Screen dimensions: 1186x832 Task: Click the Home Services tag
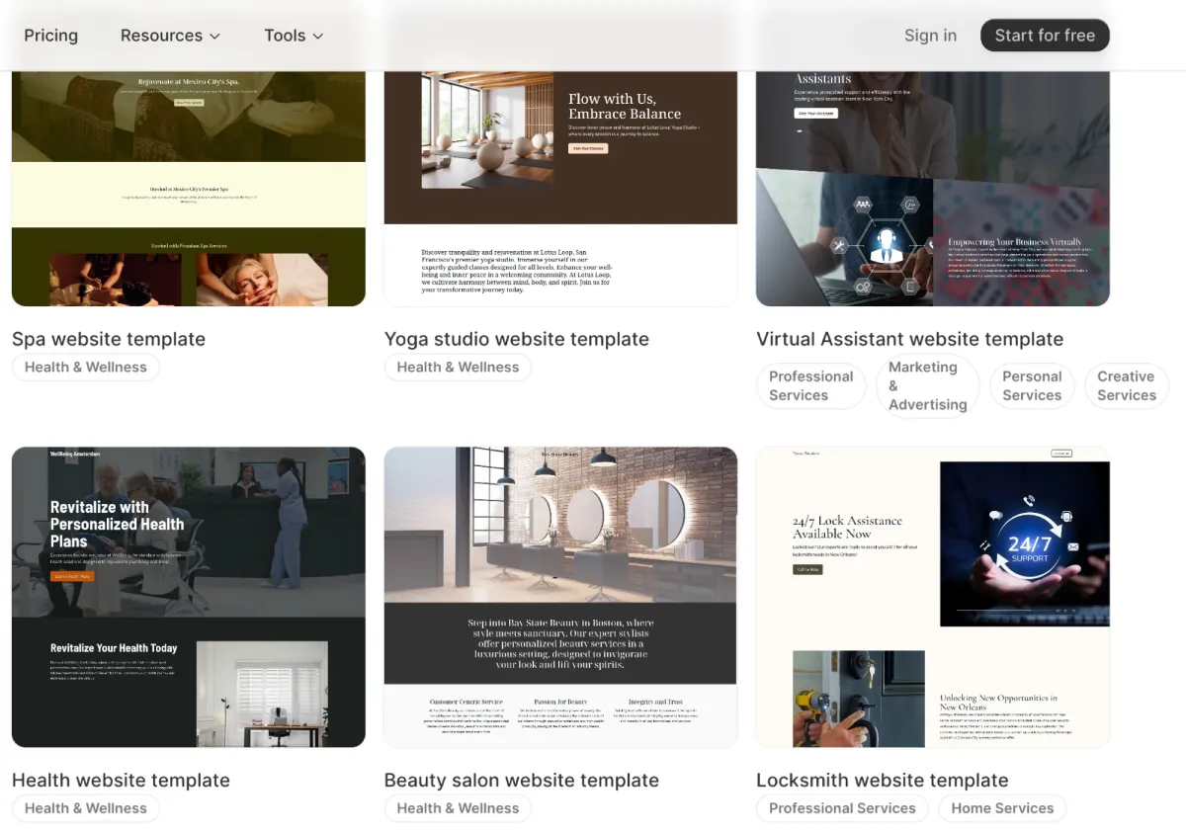click(x=1002, y=808)
